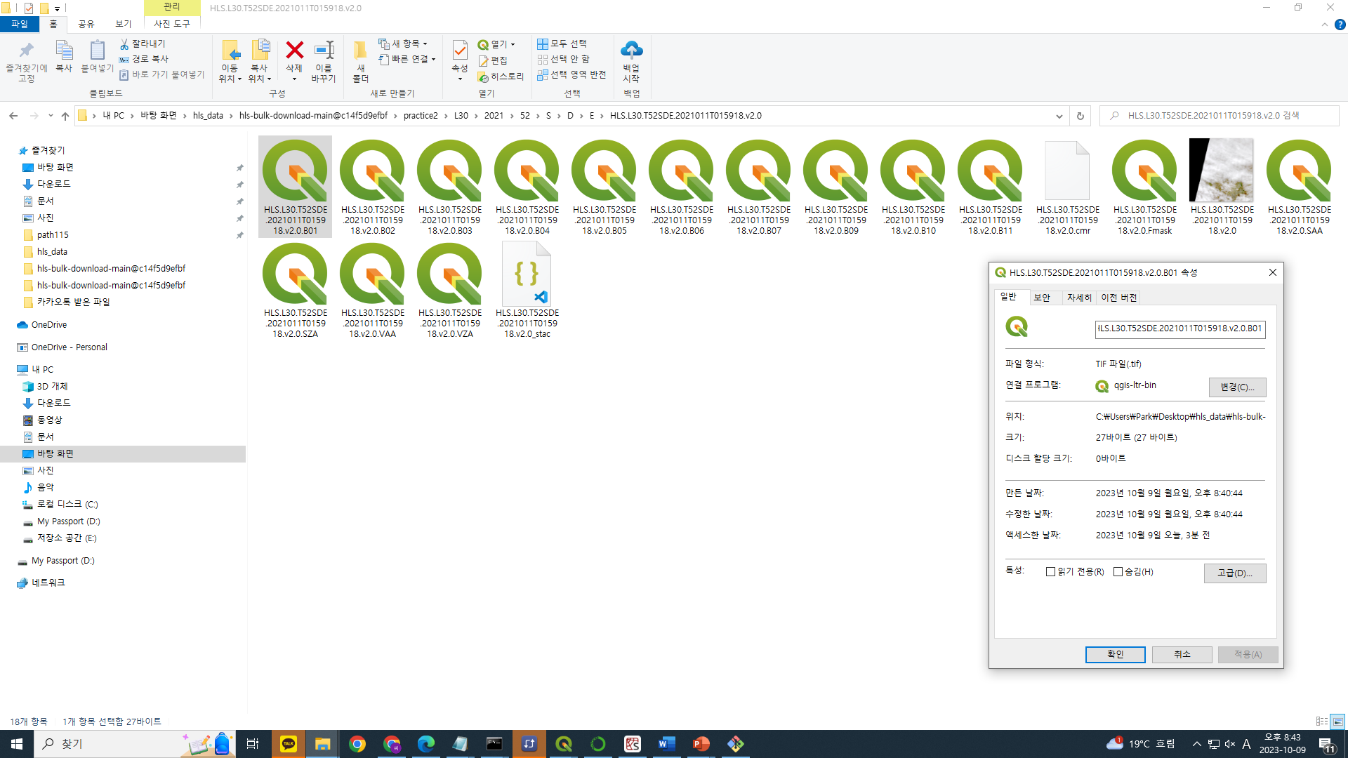1348x758 pixels.
Task: Open the Move To dropdown arrow
Action: [x=239, y=79]
